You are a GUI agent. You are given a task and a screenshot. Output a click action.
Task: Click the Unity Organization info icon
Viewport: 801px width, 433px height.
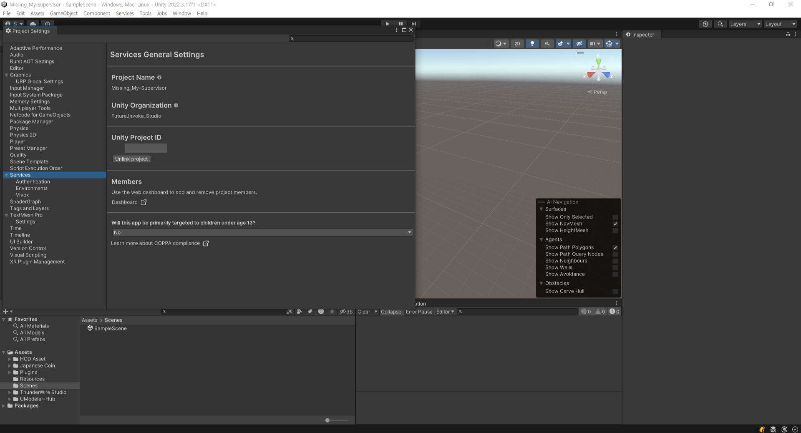(x=176, y=105)
